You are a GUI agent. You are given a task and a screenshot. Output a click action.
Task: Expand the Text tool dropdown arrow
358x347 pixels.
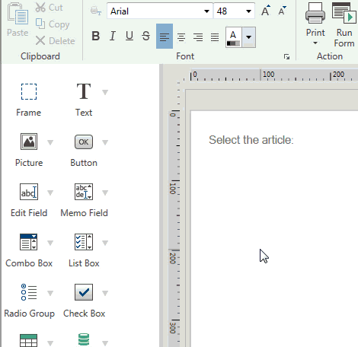coord(105,92)
